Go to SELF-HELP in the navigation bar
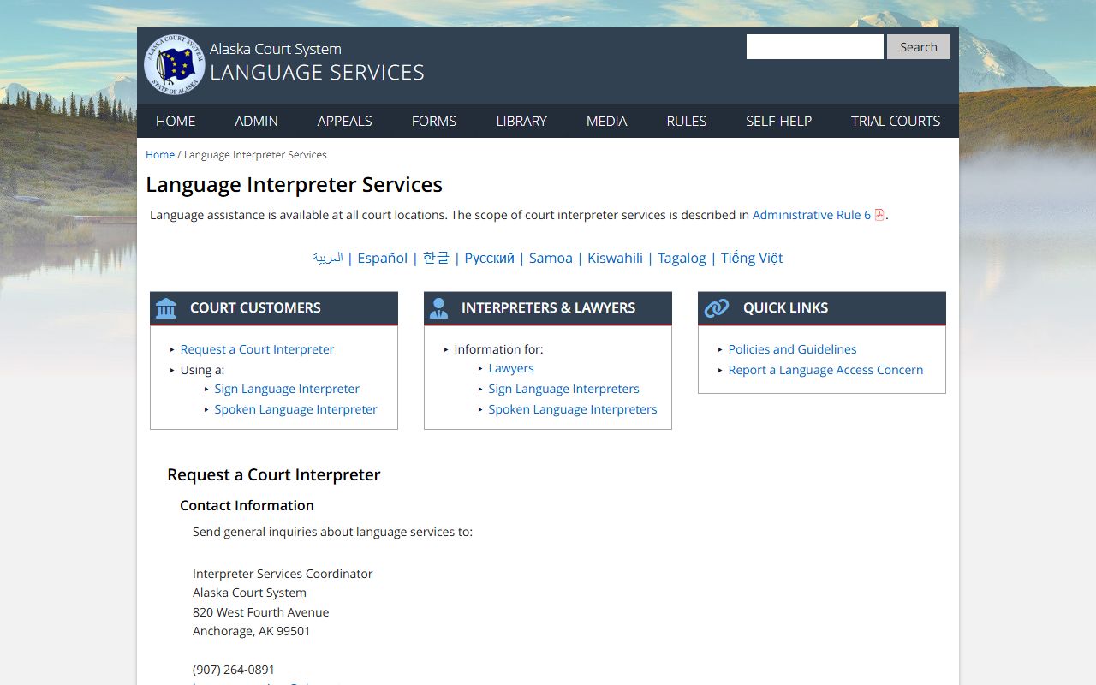 tap(778, 121)
